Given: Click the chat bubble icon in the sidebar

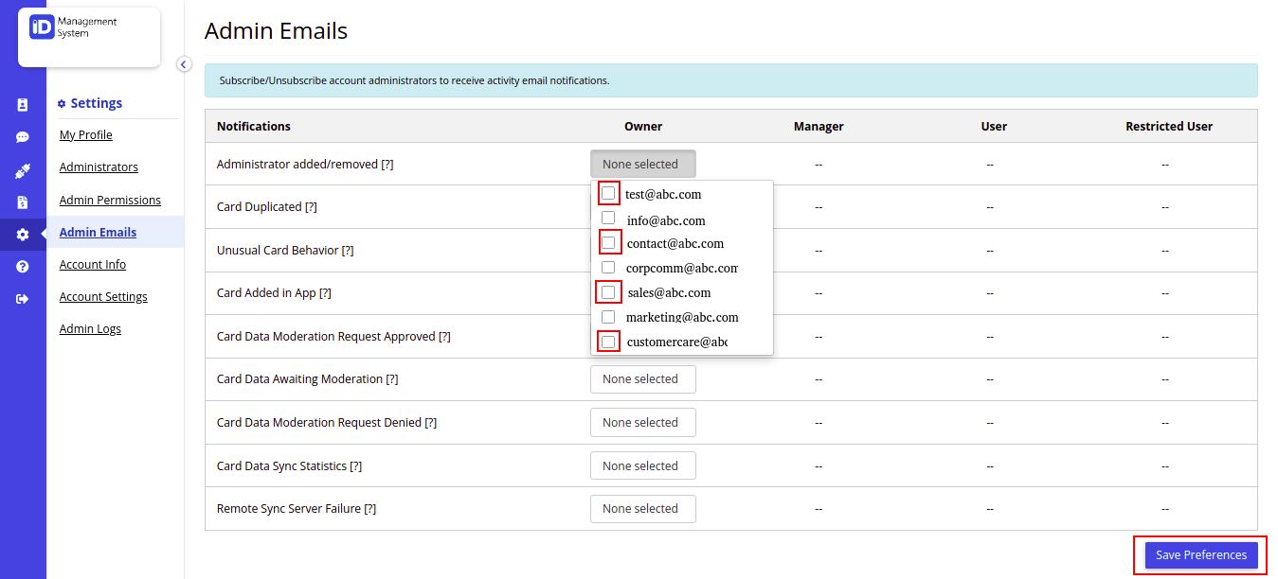Looking at the screenshot, I should tap(23, 136).
